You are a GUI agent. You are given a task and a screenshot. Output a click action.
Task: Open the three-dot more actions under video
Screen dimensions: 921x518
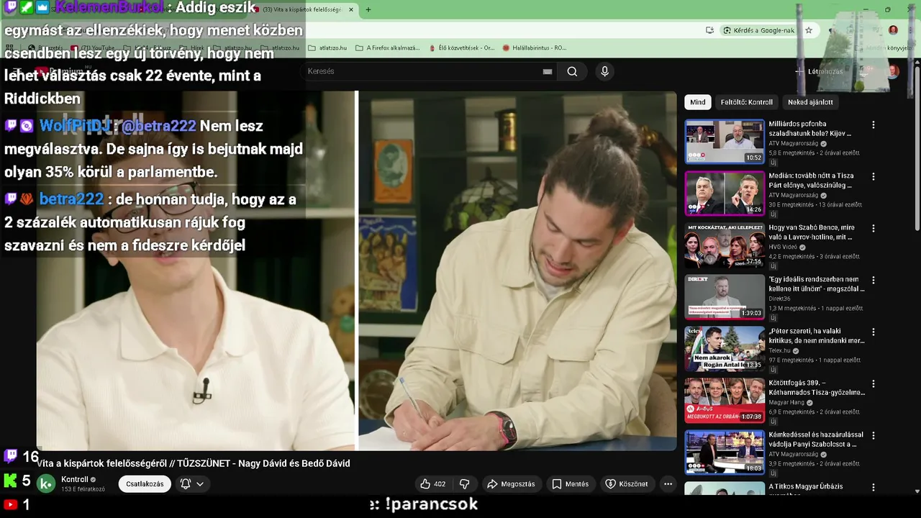click(668, 484)
